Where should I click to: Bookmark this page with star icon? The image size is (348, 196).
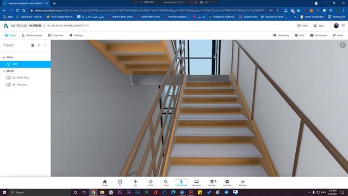277,10
